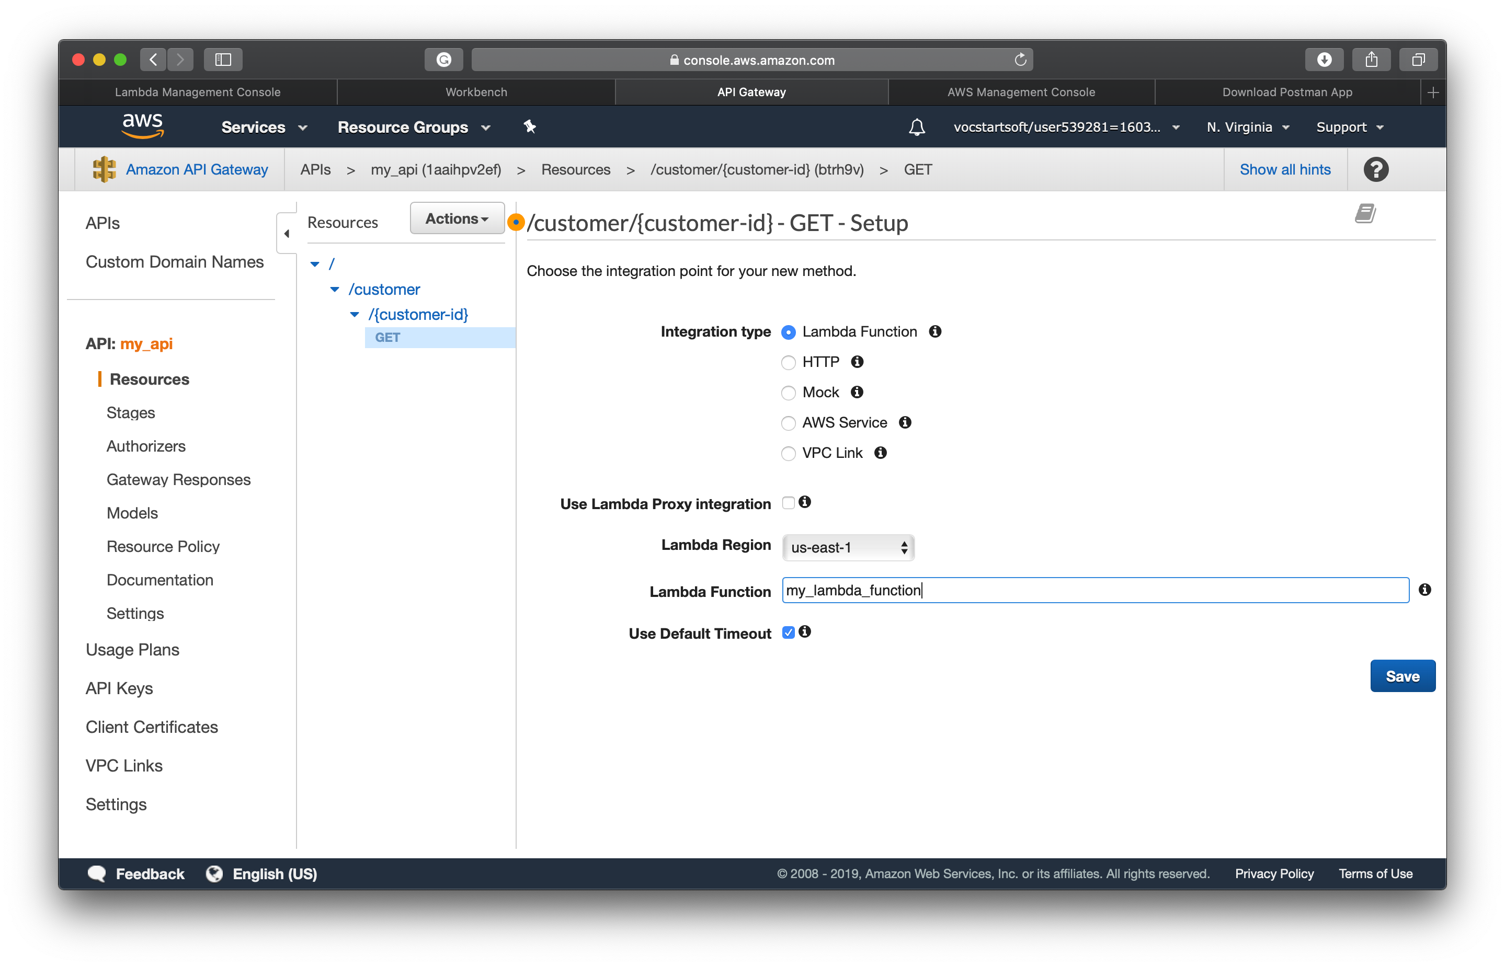Enable Use Lambda Proxy integration checkbox
Viewport: 1505px width, 967px height.
click(x=788, y=503)
